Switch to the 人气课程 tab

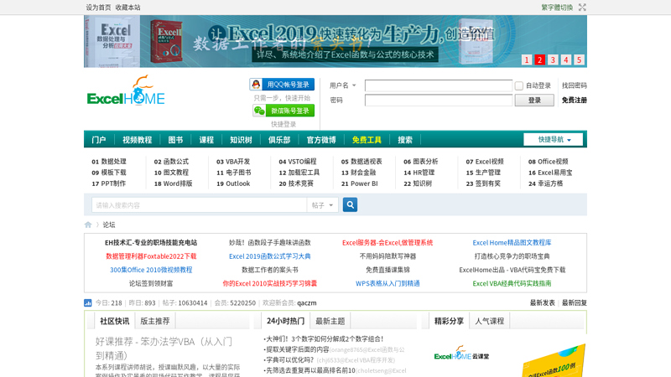pos(489,321)
